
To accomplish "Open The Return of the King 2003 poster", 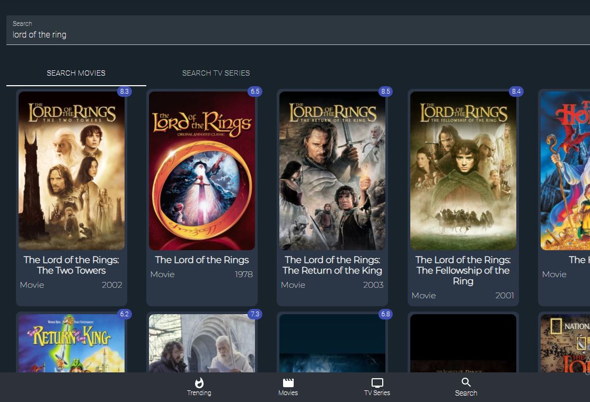I will pyautogui.click(x=332, y=171).
